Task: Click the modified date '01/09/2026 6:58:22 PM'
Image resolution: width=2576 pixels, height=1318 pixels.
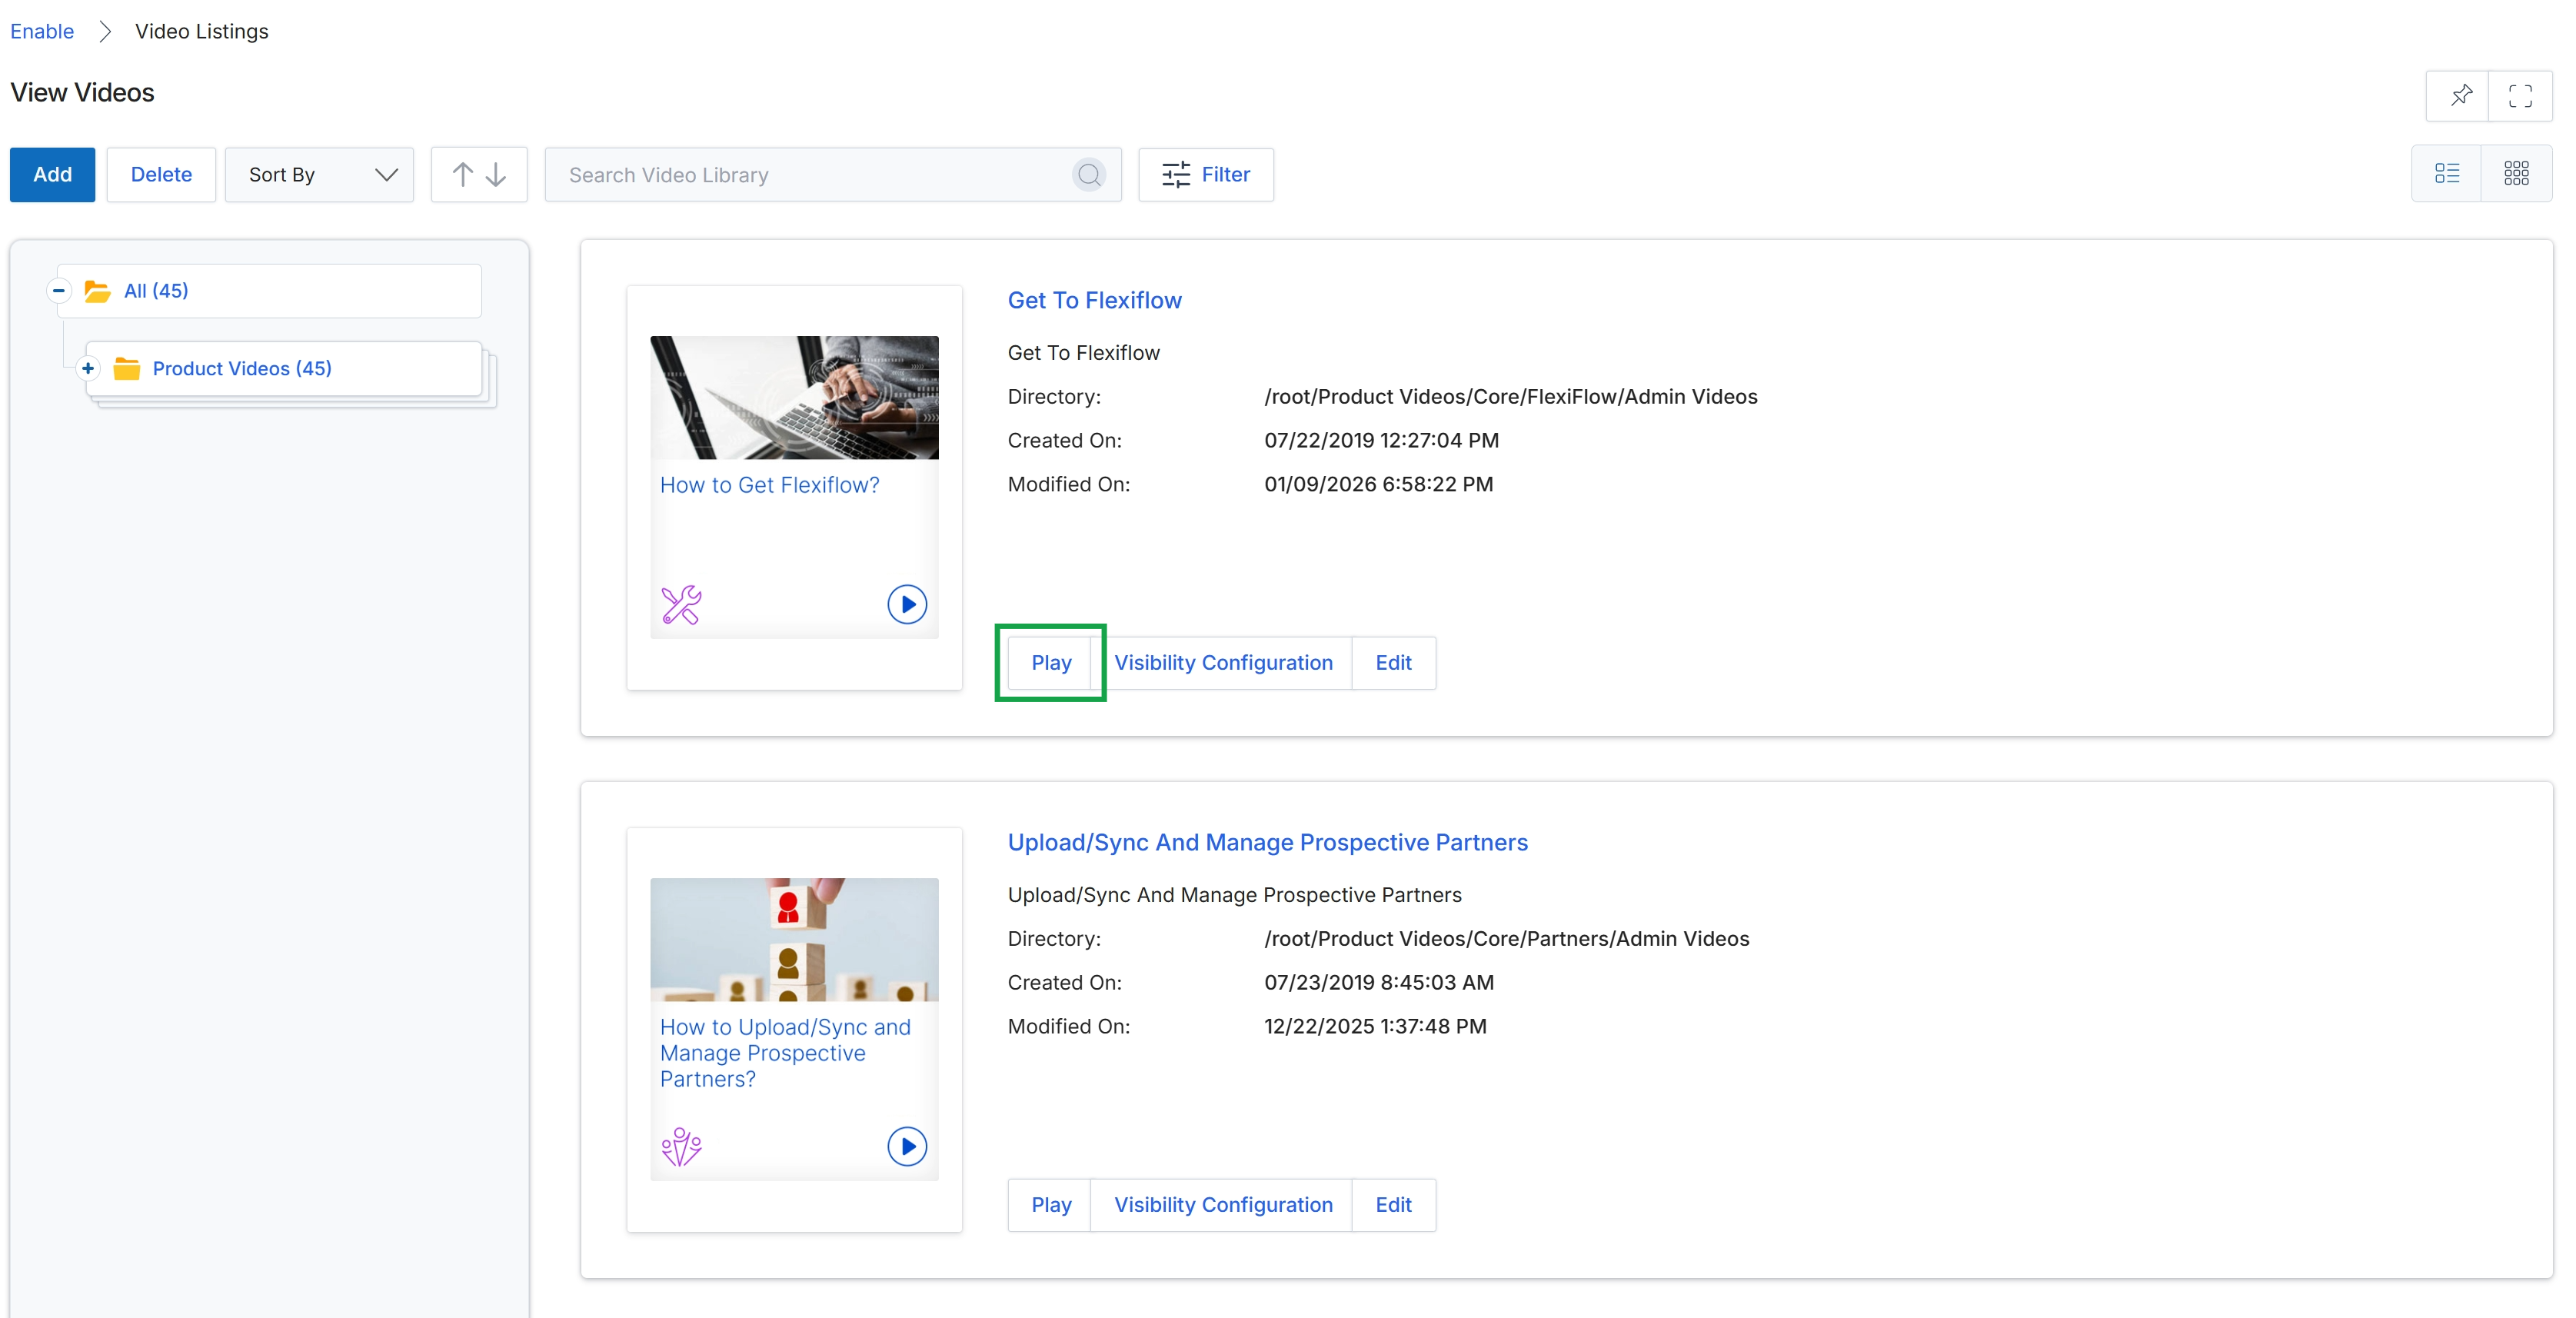Action: coord(1378,485)
